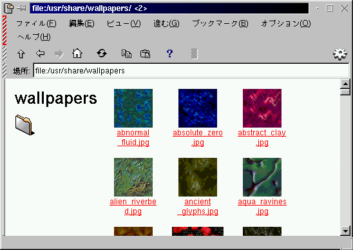Open the ビュー(V) menu

coord(124,23)
